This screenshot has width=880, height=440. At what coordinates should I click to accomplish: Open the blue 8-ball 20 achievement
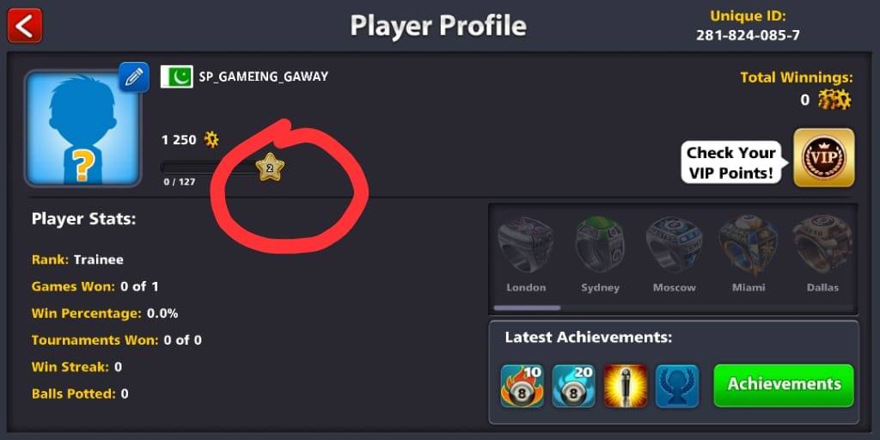(573, 386)
